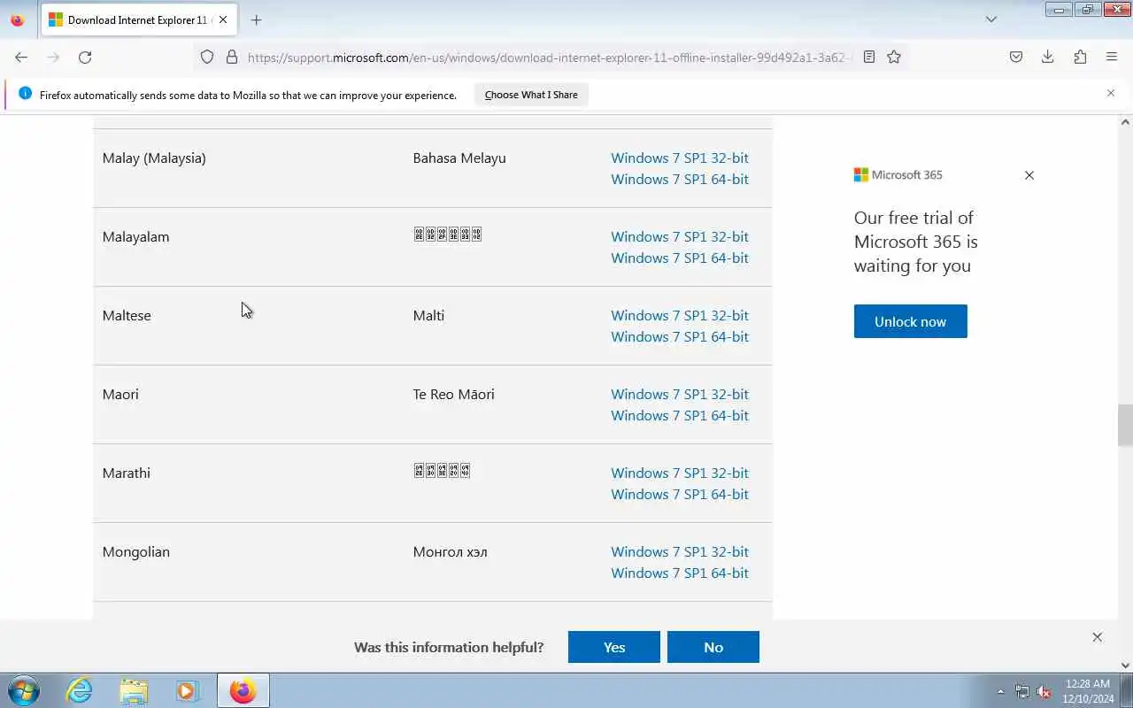Launch Internet Explorer from taskbar
This screenshot has width=1133, height=708.
pos(80,690)
